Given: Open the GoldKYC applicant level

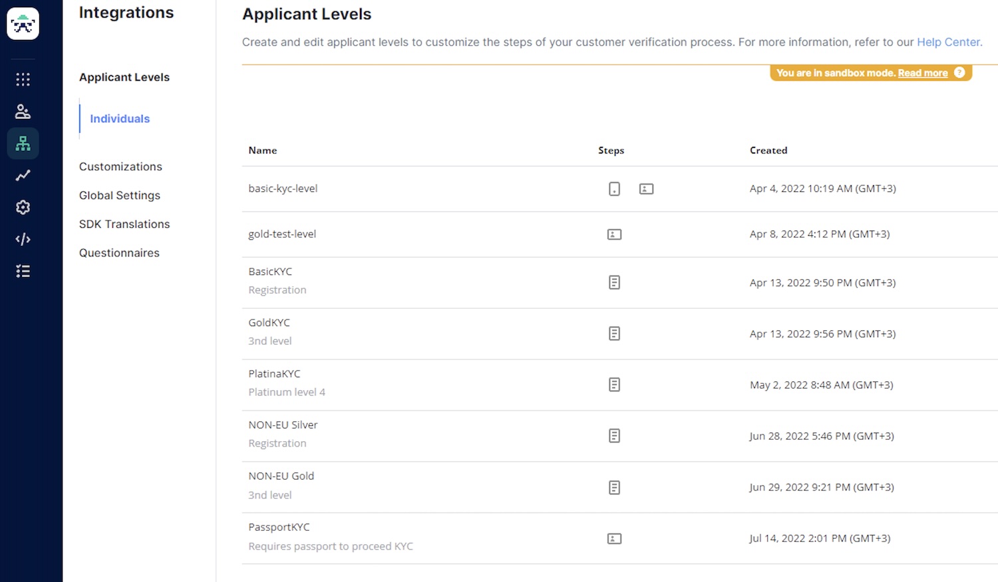Looking at the screenshot, I should coord(269,323).
